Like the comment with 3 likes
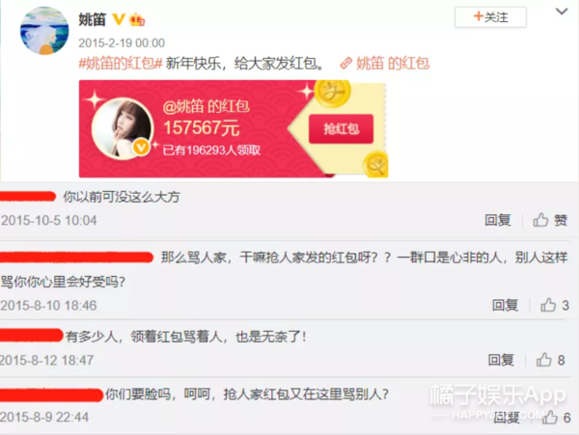This screenshot has width=579, height=435. 555,305
